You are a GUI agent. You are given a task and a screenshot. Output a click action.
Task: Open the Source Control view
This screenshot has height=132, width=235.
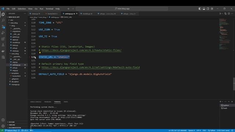pos(3,27)
